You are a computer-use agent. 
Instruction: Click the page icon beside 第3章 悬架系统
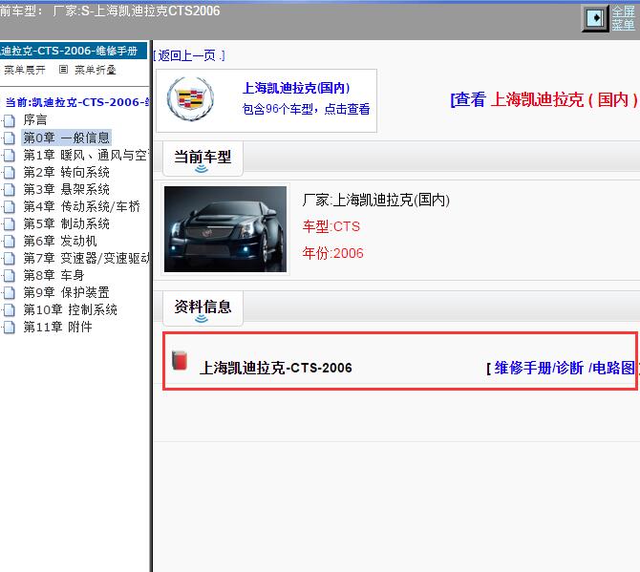10,189
